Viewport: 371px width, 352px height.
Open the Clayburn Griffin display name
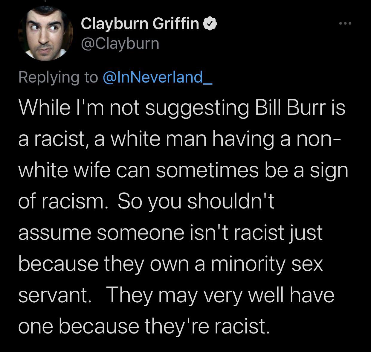pos(140,24)
